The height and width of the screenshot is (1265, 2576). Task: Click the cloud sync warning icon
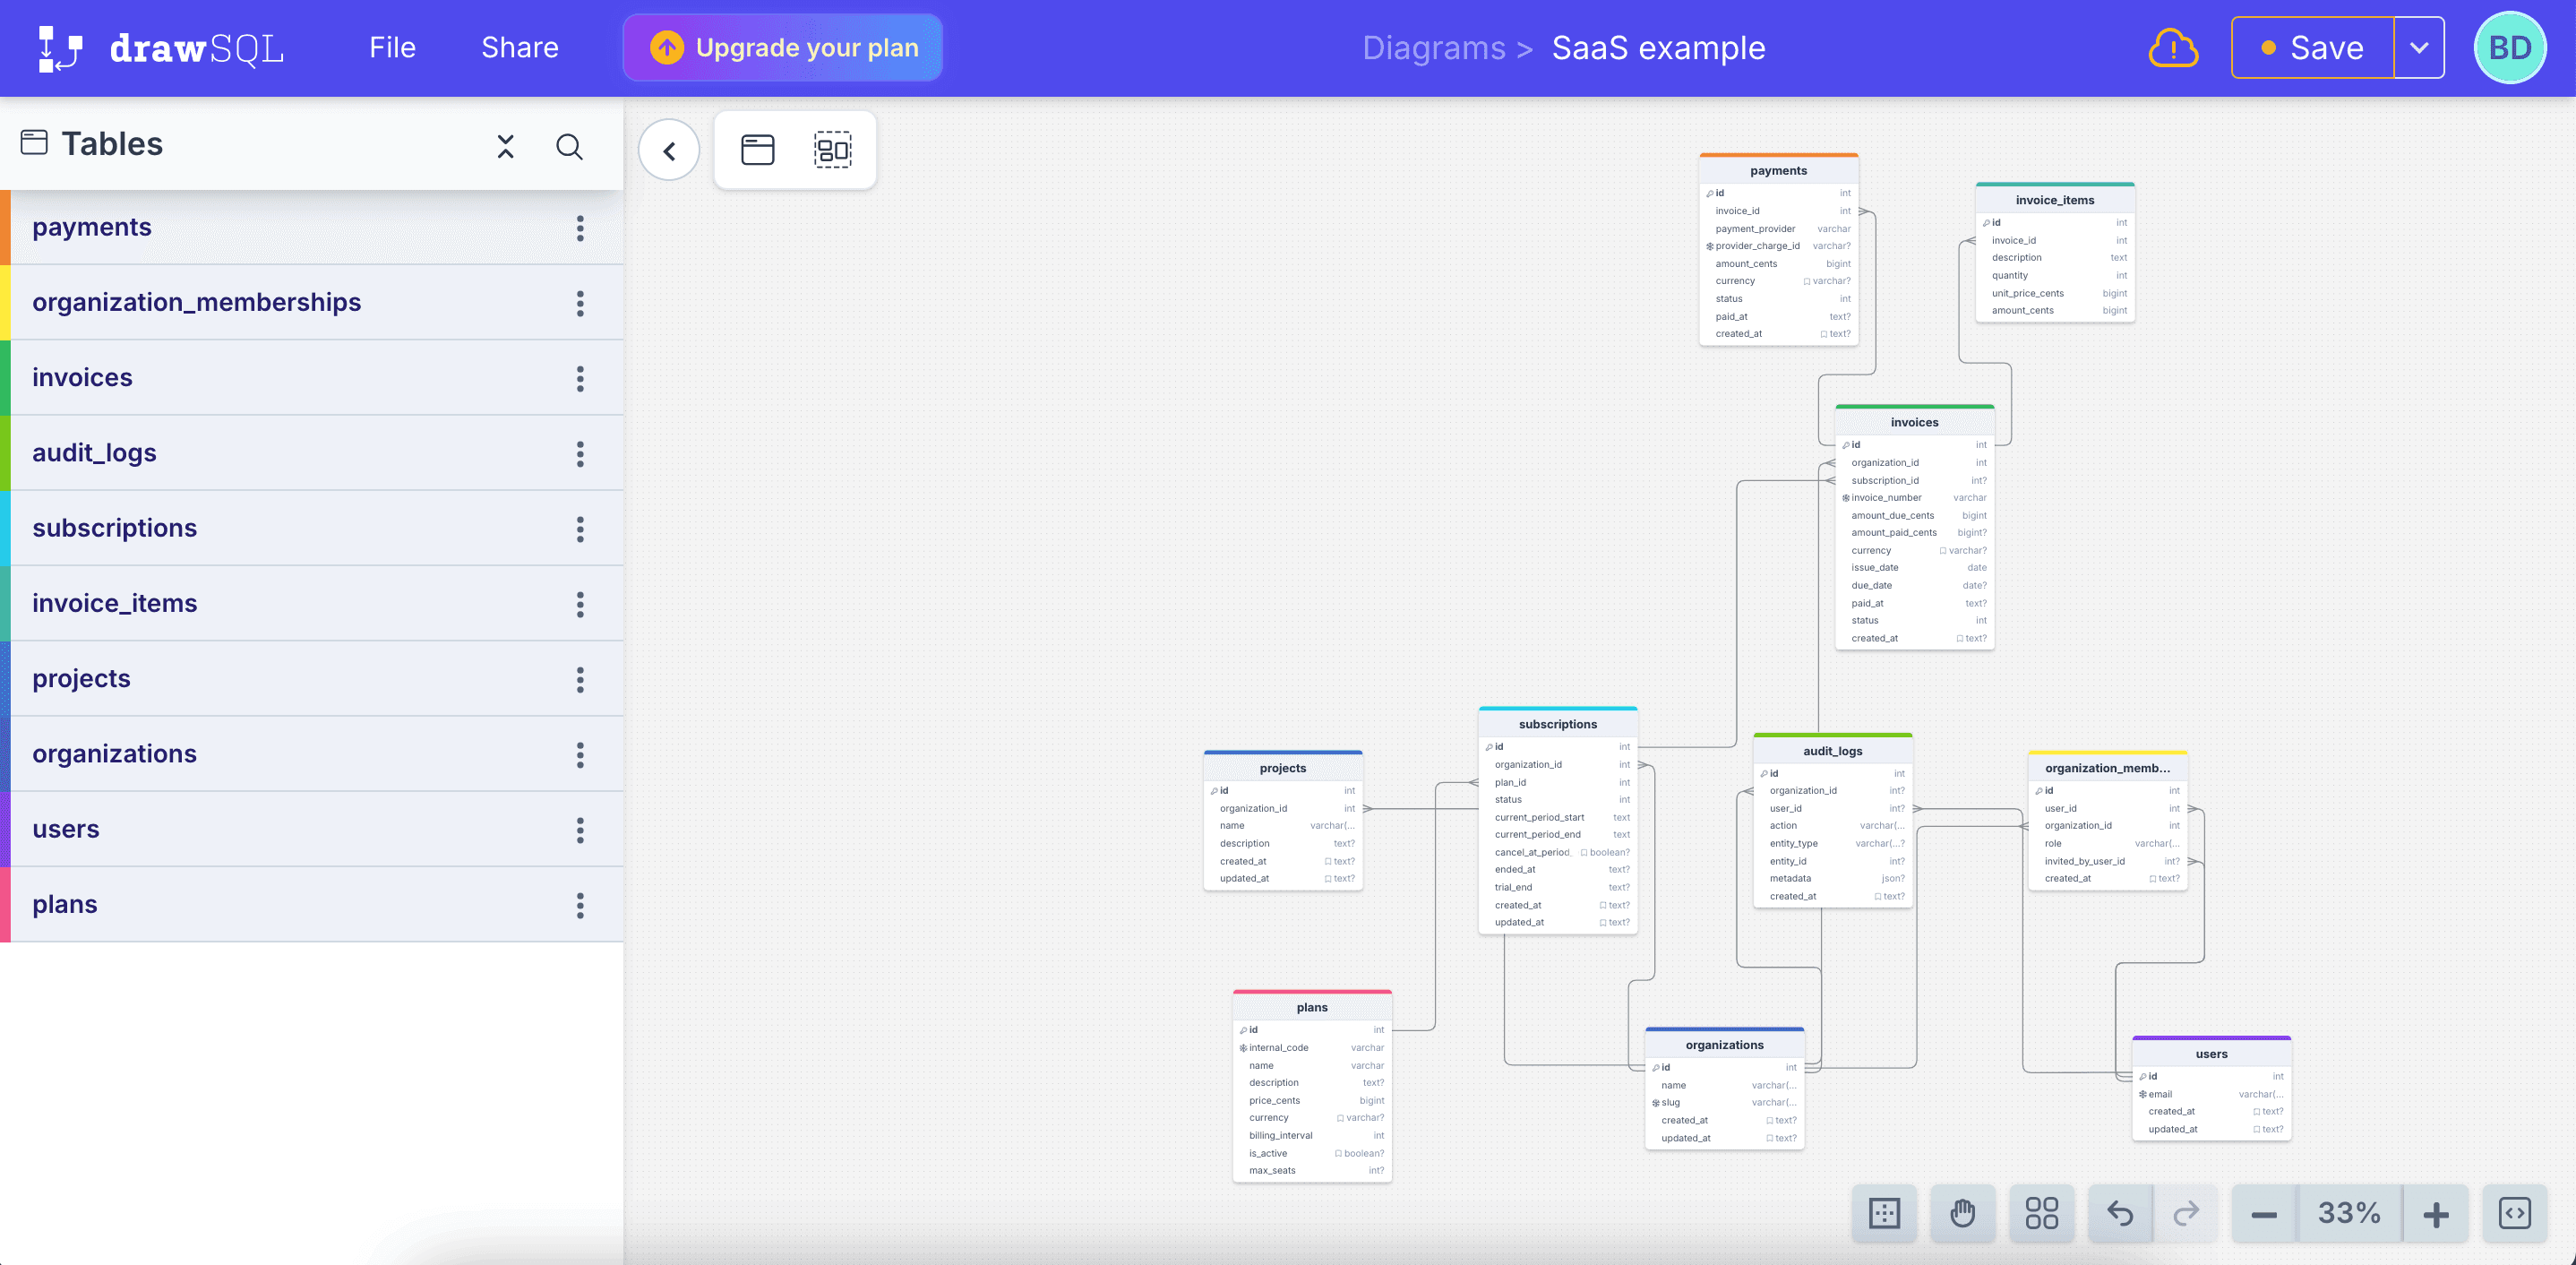point(2173,48)
